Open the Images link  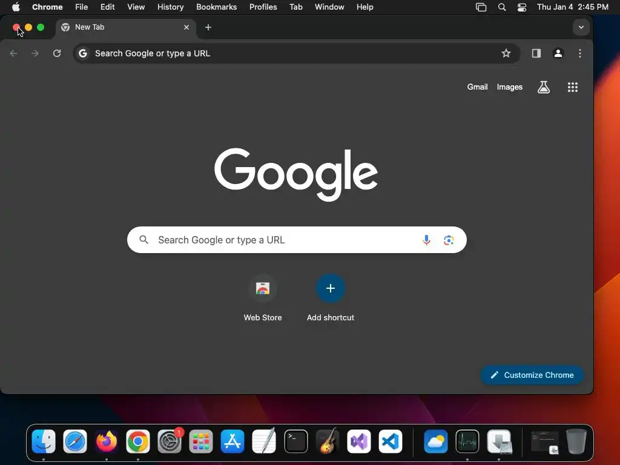pos(510,87)
